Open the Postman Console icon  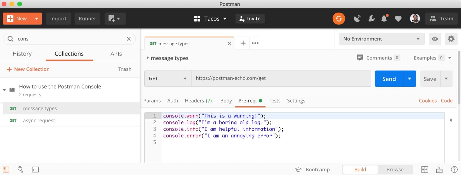(x=36, y=169)
